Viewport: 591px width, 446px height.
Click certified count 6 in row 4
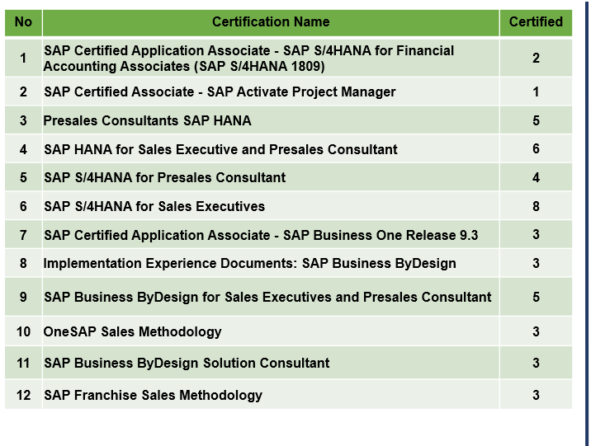click(536, 149)
